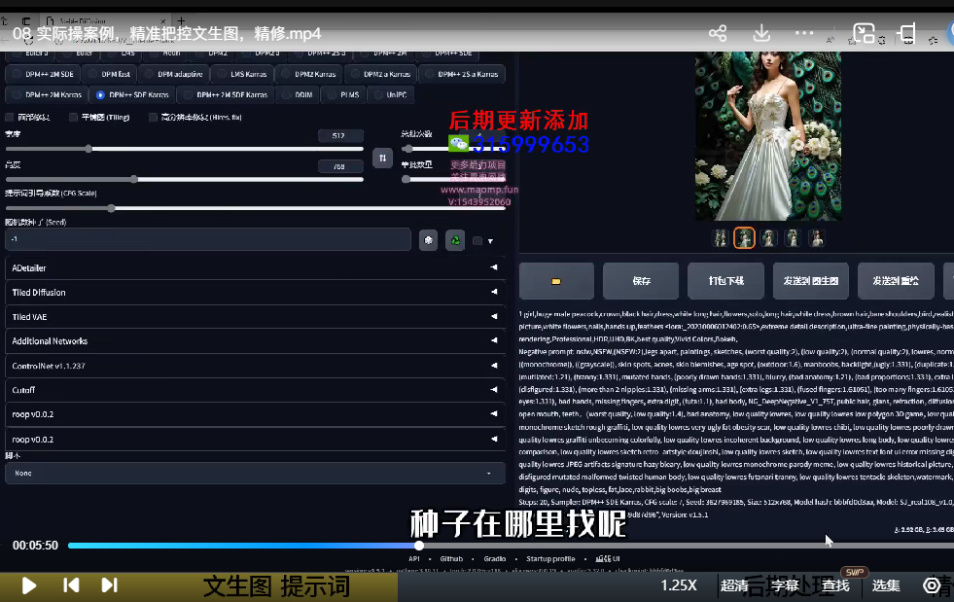Viewport: 954px width, 602px height.
Task: Click the video progress bar playhead
Action: [419, 546]
